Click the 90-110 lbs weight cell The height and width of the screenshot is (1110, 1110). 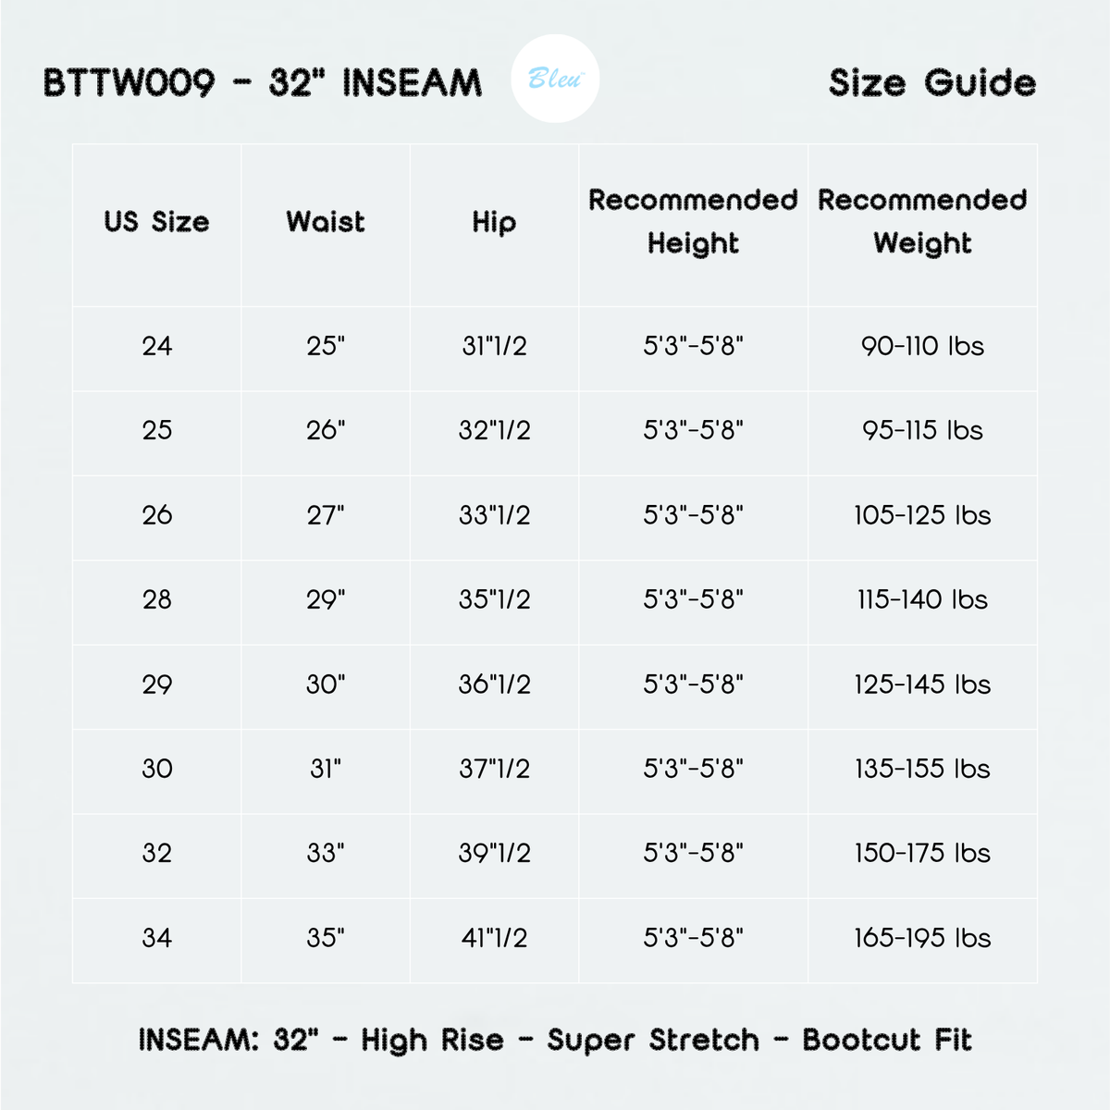[922, 346]
